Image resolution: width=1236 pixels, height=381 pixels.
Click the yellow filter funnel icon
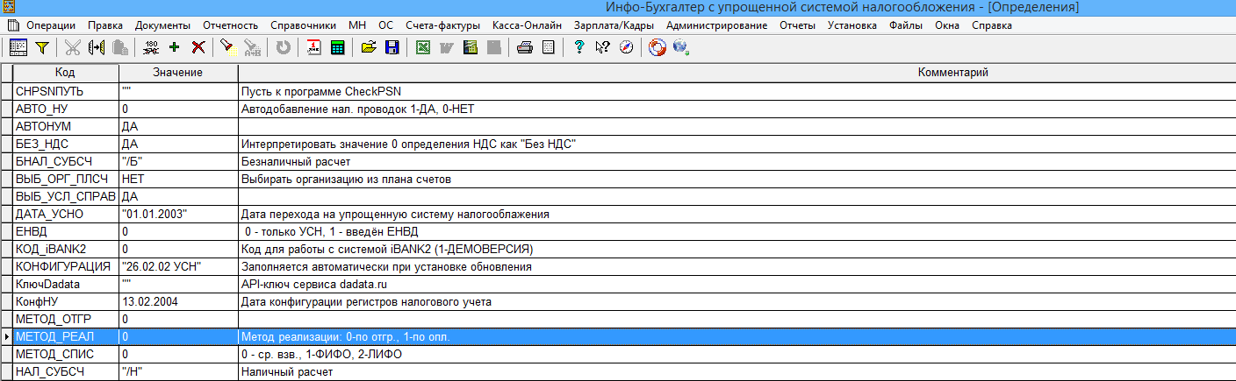click(x=41, y=48)
